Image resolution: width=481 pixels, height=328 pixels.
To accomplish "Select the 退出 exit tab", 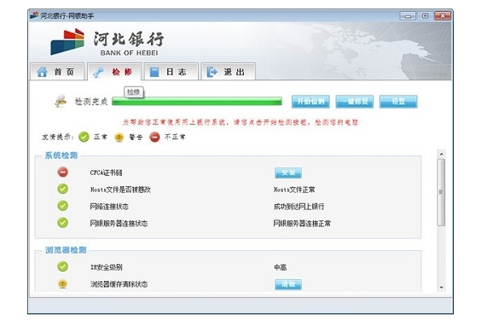I will pyautogui.click(x=229, y=72).
